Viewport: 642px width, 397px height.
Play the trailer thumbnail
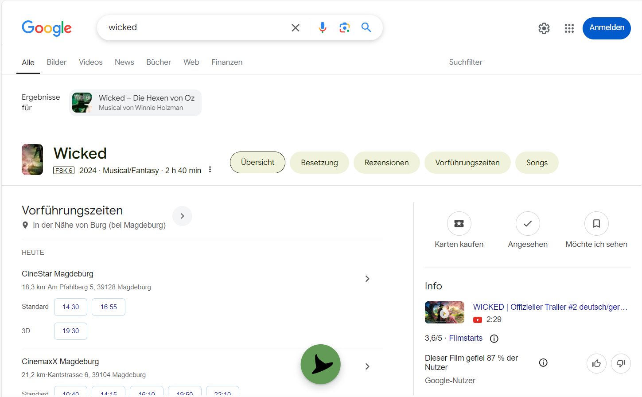[444, 312]
